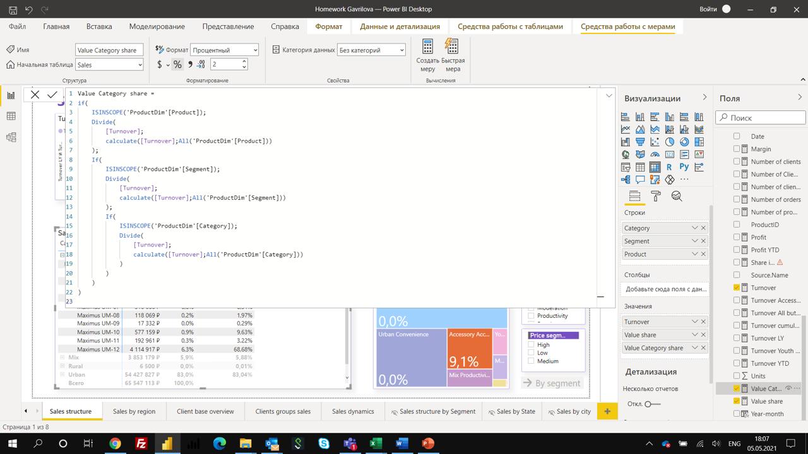The width and height of the screenshot is (808, 454).
Task: Collapse the Fields pane chevron
Action: click(799, 97)
